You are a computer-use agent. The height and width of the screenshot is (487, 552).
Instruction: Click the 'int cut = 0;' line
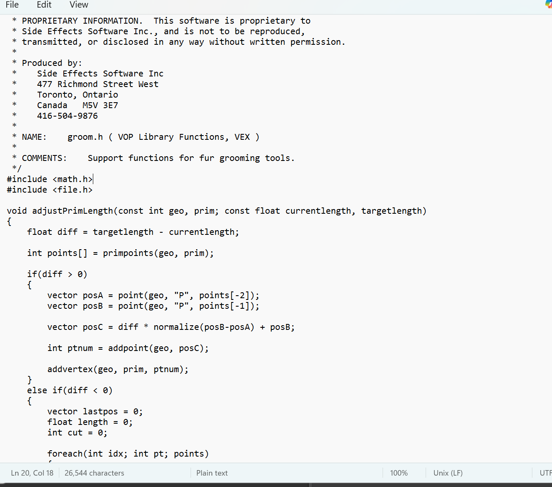[77, 433]
